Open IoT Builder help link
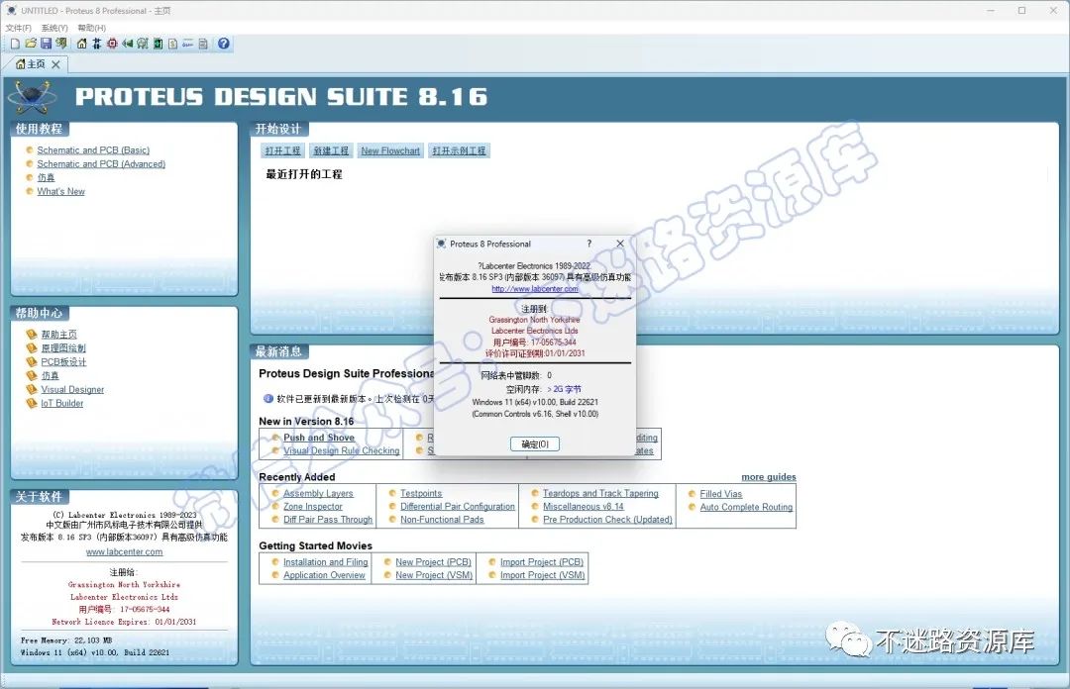This screenshot has height=689, width=1070. coord(62,403)
